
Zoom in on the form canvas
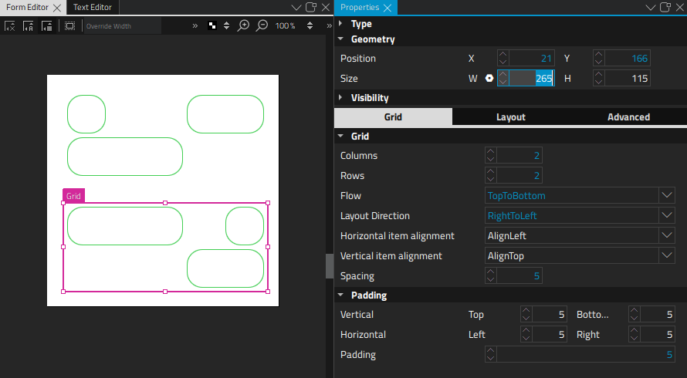[243, 25]
